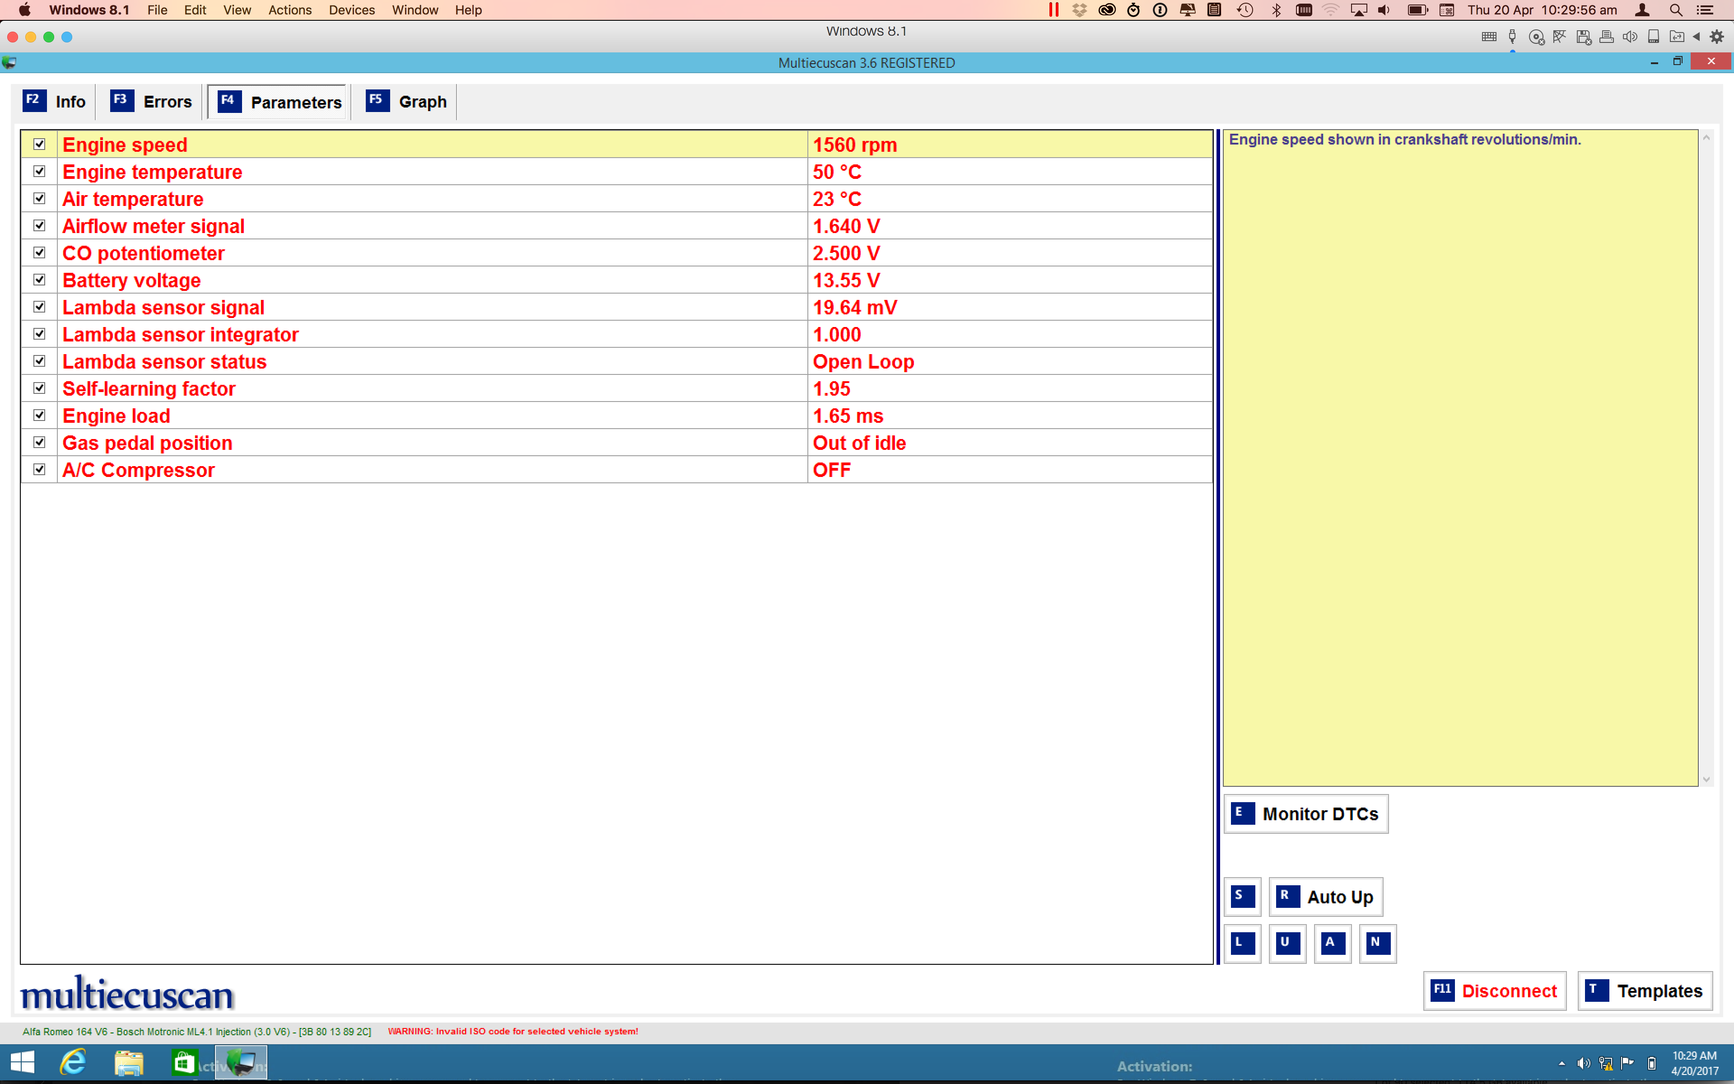The height and width of the screenshot is (1084, 1734).
Task: Click the Monitor DTCs button
Action: tap(1305, 814)
